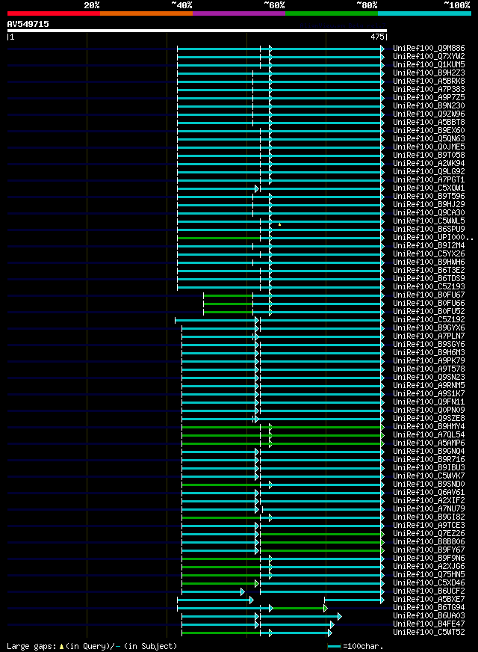The image size is (478, 652).
Task: Select the UniRef100_B8B806 label
Action: 429,542
